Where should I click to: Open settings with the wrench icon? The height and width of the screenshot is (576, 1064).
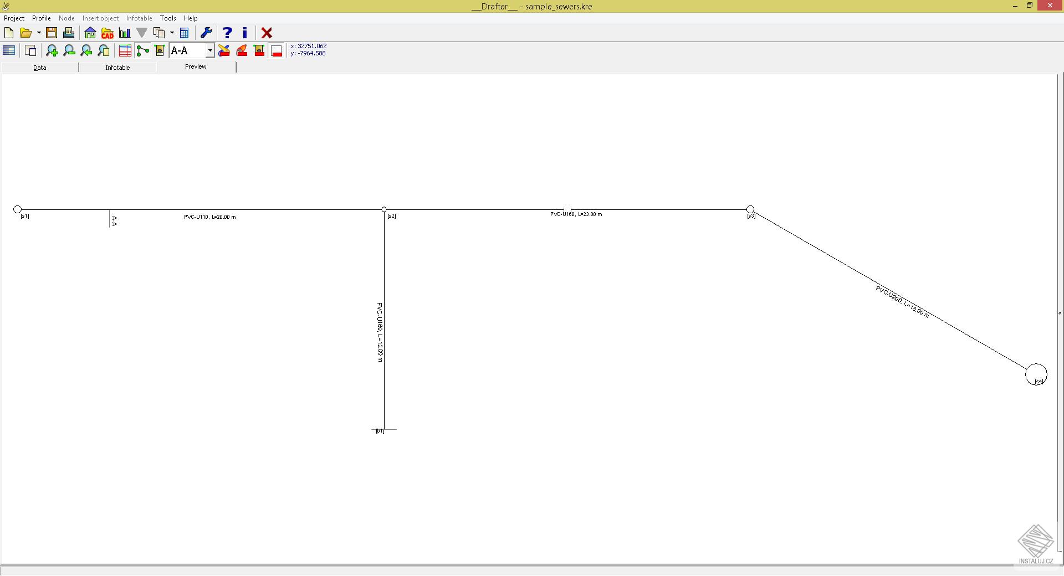[x=206, y=33]
